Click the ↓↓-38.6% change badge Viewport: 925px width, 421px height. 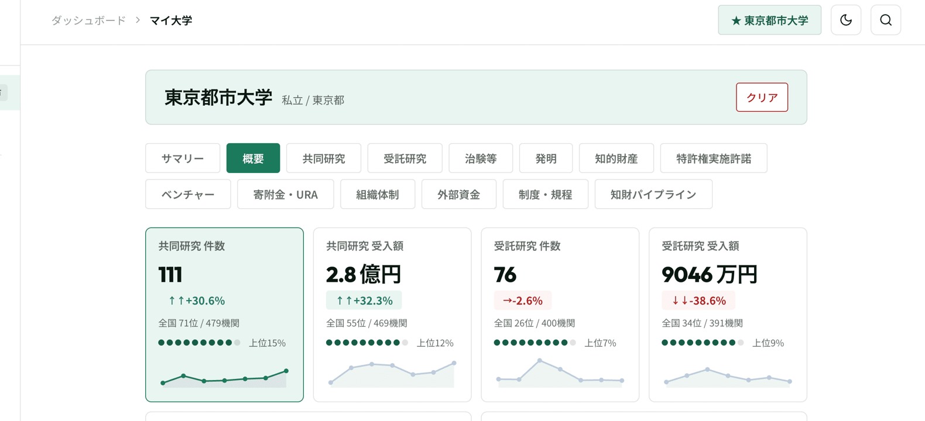click(698, 301)
